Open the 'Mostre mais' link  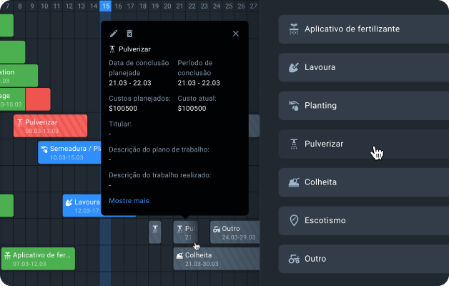[129, 201]
